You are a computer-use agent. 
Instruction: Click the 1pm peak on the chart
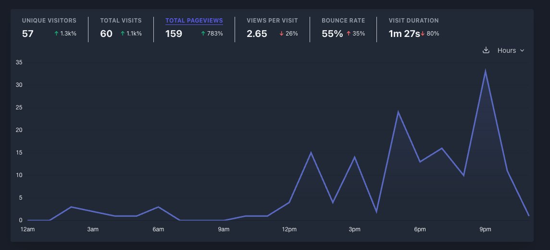click(x=311, y=153)
